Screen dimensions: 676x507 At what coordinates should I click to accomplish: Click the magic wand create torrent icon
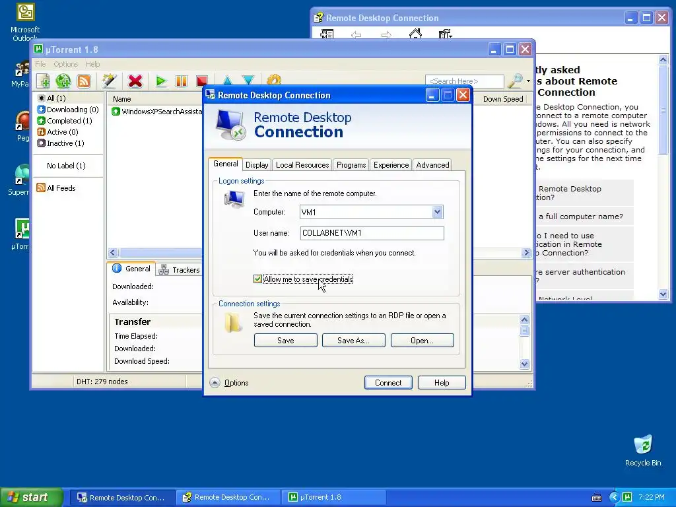click(x=109, y=81)
